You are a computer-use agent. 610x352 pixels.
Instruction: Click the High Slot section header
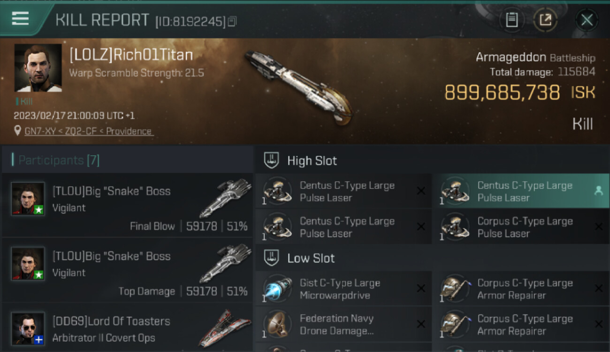pyautogui.click(x=312, y=161)
